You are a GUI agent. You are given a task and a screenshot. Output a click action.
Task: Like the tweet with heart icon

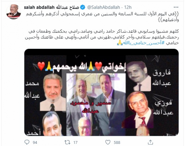(108, 142)
